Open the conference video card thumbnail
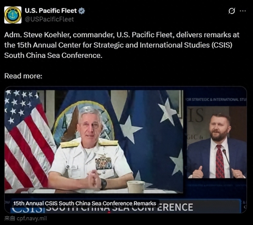This screenshot has height=225, width=253. pos(126,150)
